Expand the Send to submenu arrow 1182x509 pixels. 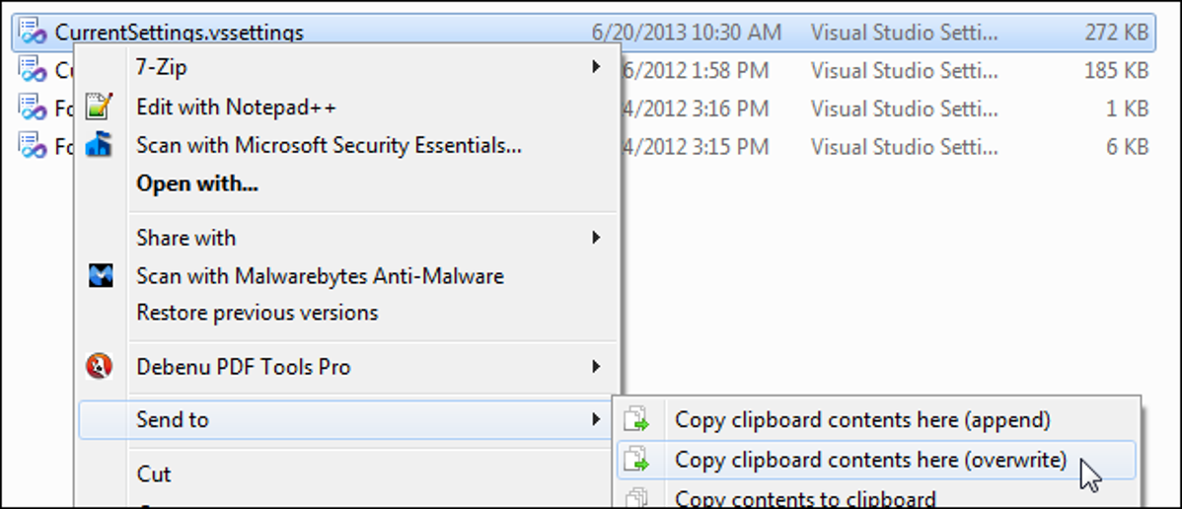tap(596, 419)
